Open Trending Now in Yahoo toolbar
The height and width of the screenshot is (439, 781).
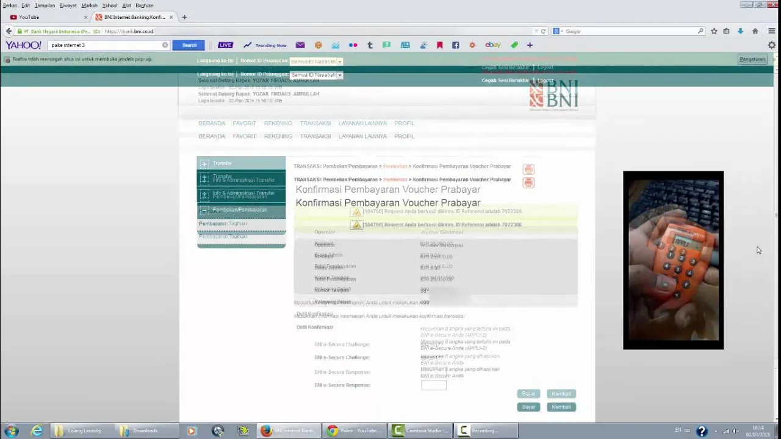pos(265,45)
